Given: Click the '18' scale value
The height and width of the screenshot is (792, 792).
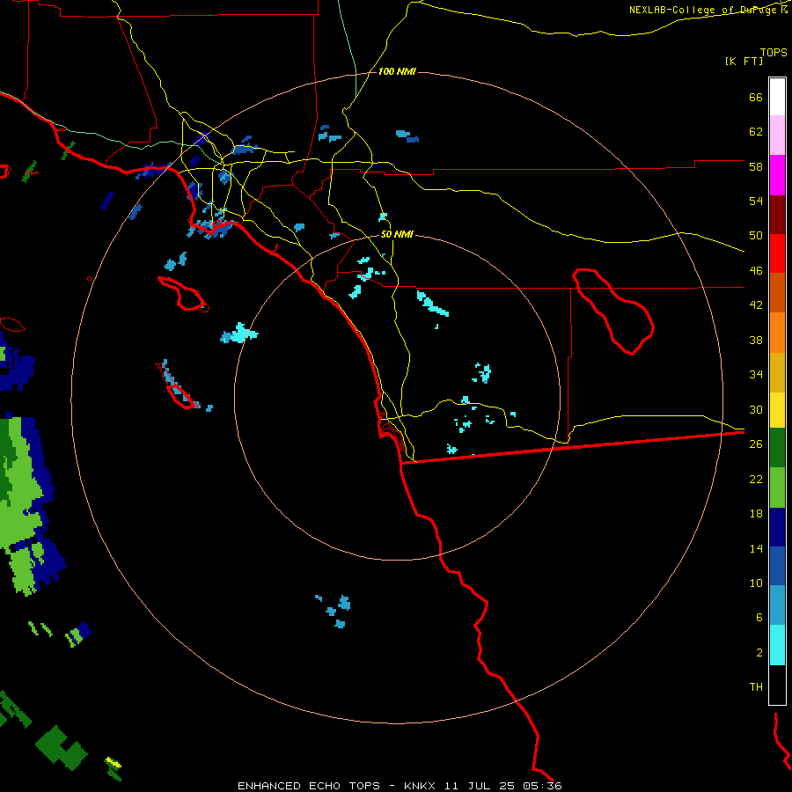Looking at the screenshot, I should [756, 514].
